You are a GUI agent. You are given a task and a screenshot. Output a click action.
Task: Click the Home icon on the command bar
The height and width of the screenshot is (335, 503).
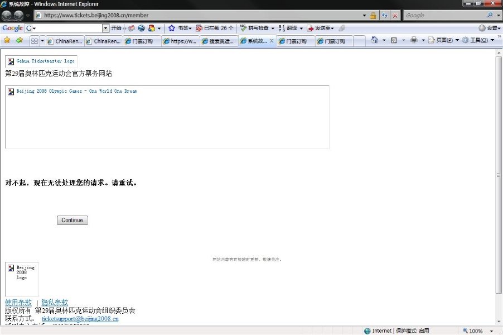374,40
